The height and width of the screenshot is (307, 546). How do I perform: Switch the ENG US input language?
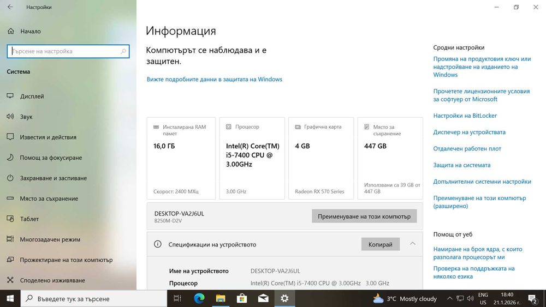point(483,299)
